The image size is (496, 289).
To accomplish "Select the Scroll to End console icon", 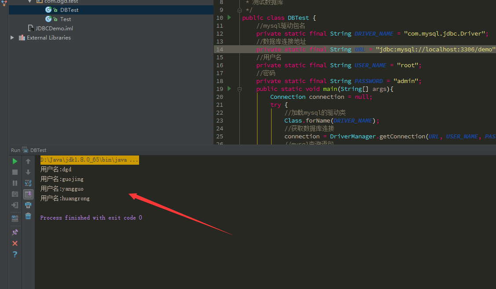I will [x=28, y=194].
